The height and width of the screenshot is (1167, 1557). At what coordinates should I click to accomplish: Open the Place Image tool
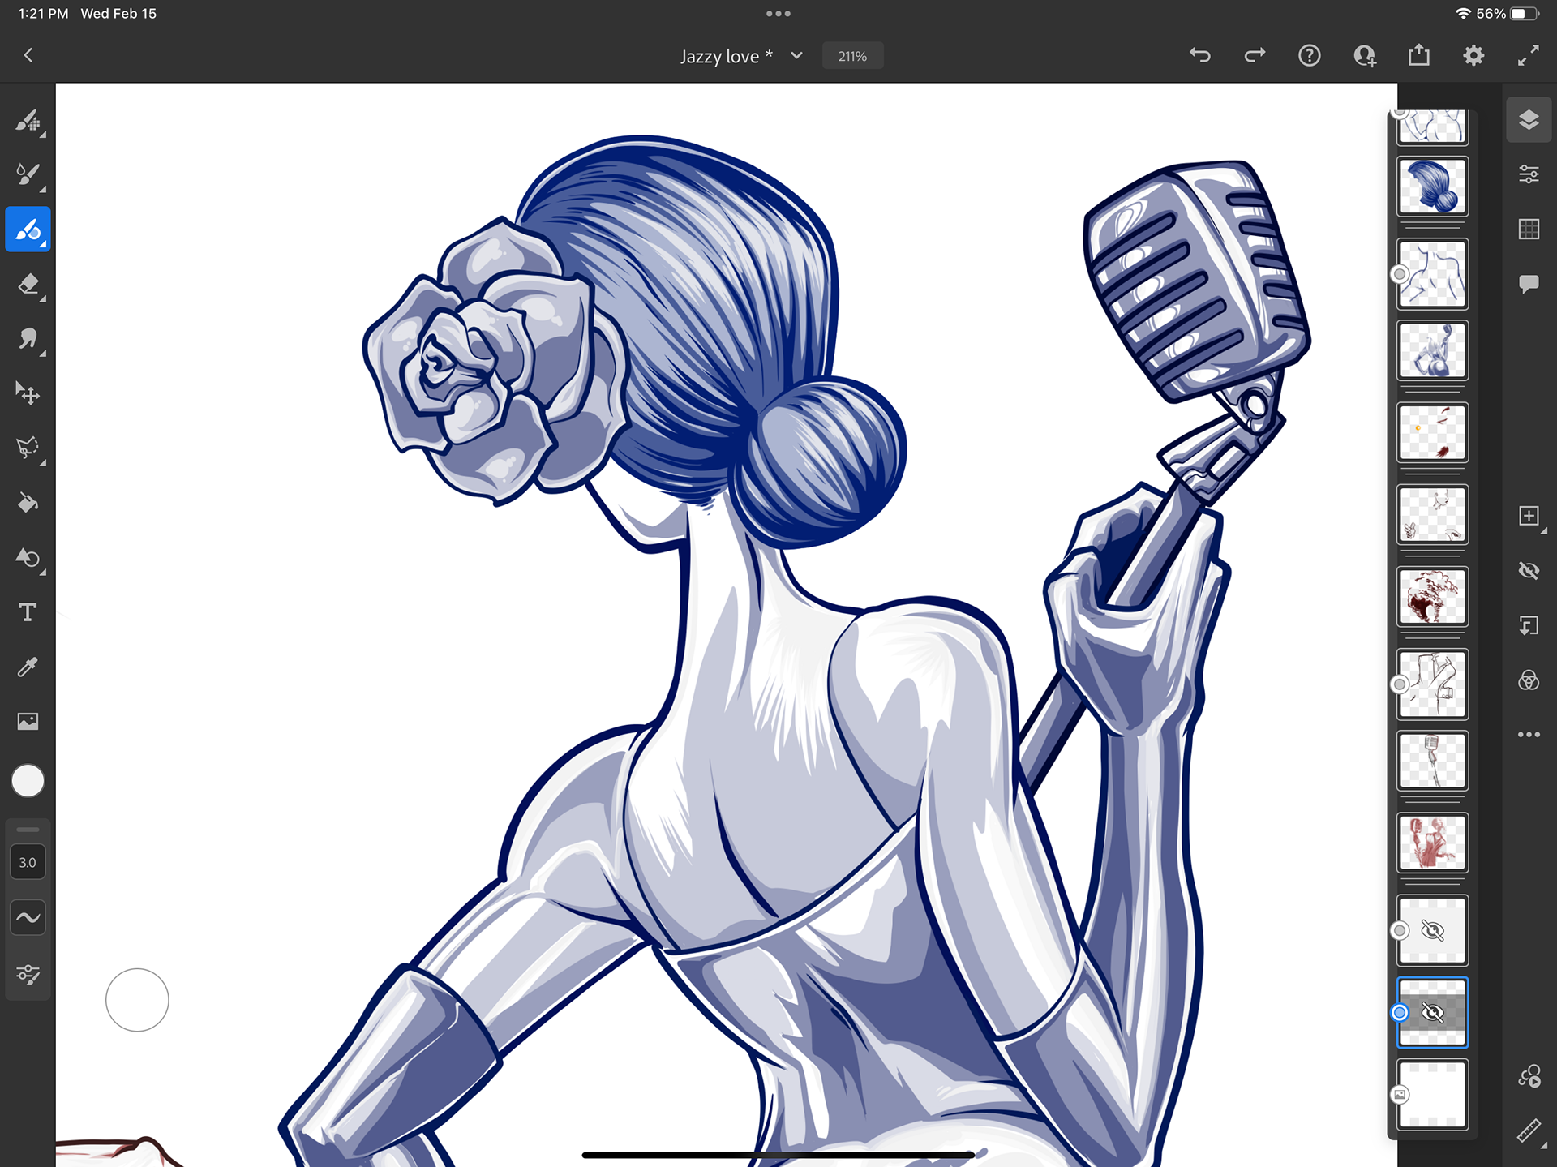28,722
